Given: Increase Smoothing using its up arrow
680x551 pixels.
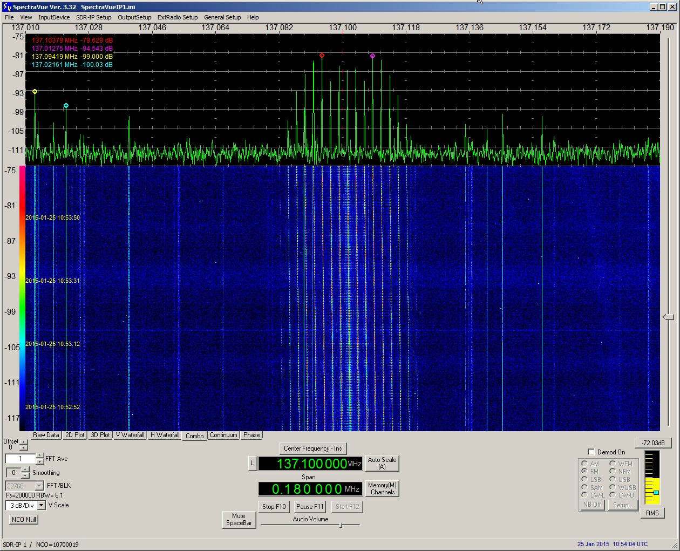Looking at the screenshot, I should [25, 470].
